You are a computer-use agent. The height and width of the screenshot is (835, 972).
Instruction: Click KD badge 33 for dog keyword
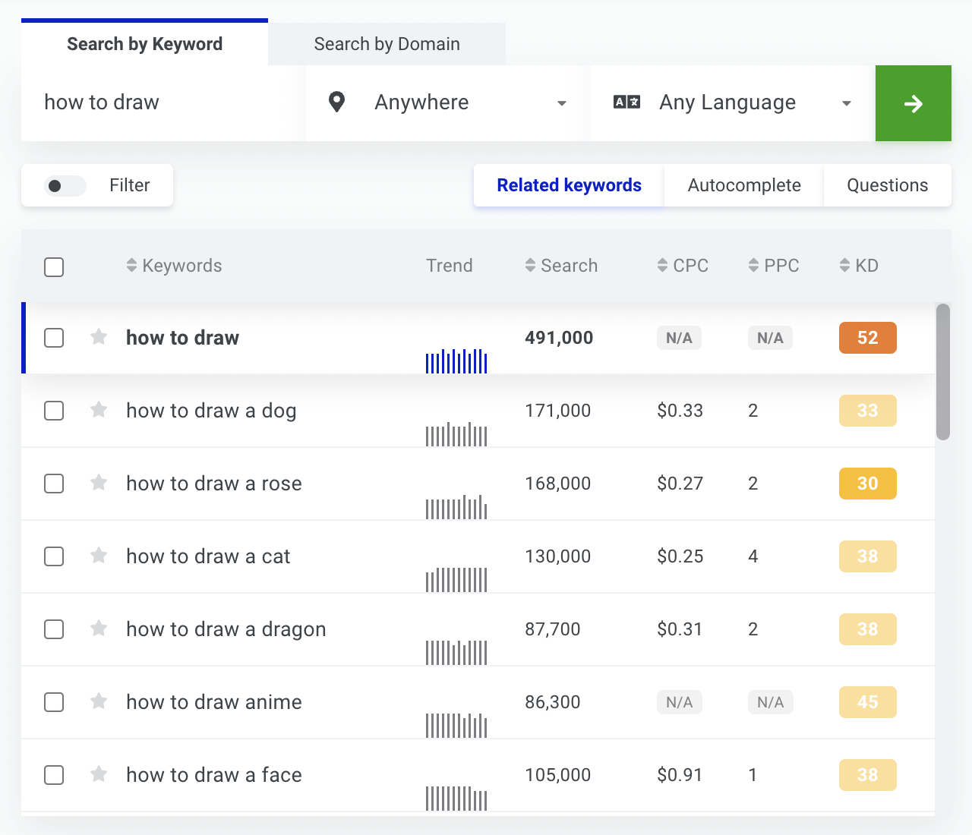pyautogui.click(x=868, y=411)
